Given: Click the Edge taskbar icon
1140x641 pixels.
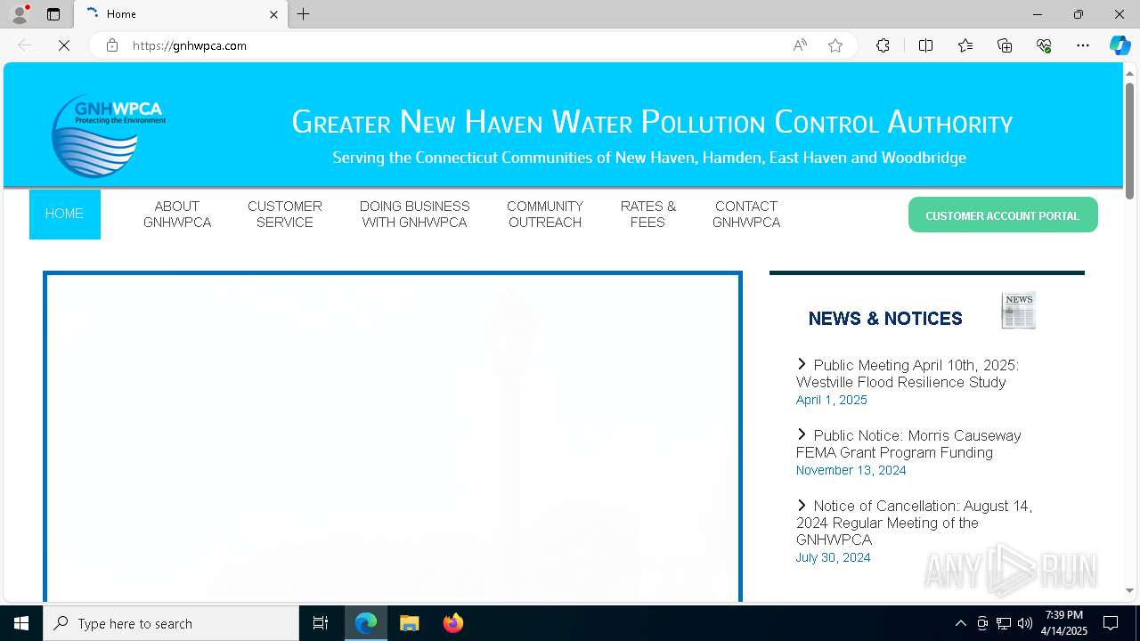Looking at the screenshot, I should (366, 623).
